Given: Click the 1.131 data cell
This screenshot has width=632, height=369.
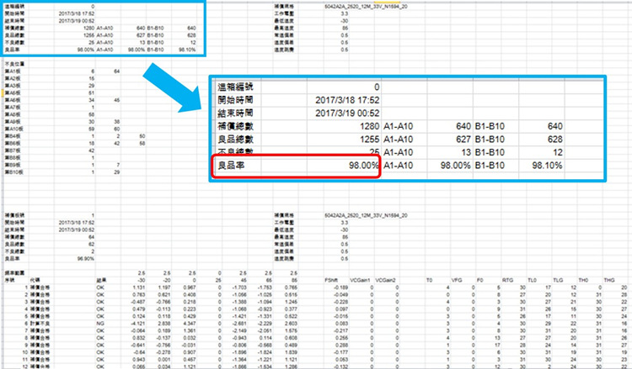Looking at the screenshot, I should click(x=139, y=287).
